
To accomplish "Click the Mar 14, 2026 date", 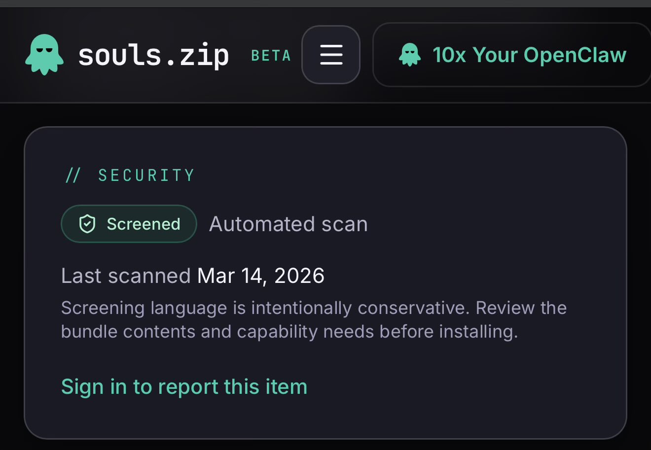I will tap(260, 276).
